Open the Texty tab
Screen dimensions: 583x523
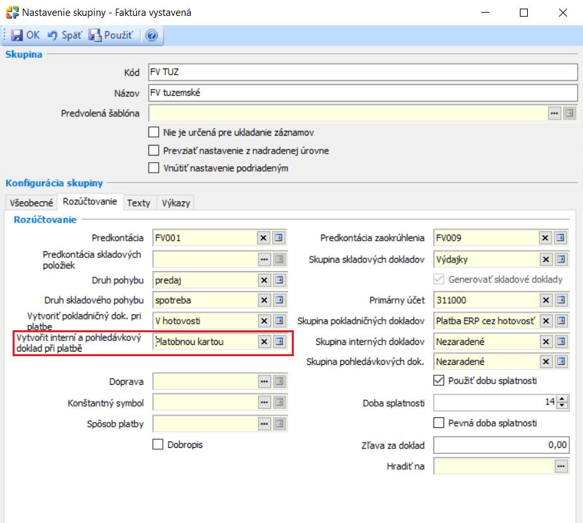(x=138, y=203)
